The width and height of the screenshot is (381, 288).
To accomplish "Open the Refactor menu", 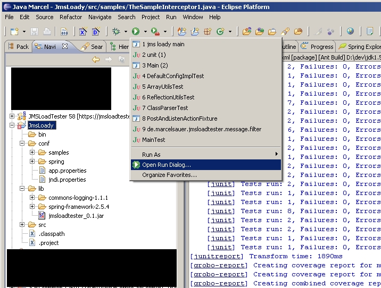I will 71,17.
